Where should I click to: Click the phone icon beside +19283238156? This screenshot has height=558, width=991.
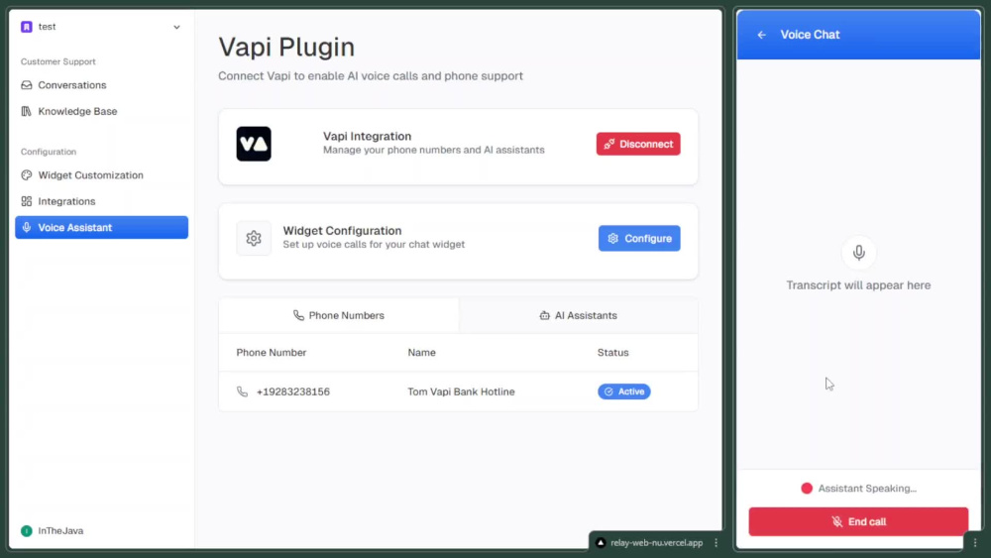tap(242, 391)
